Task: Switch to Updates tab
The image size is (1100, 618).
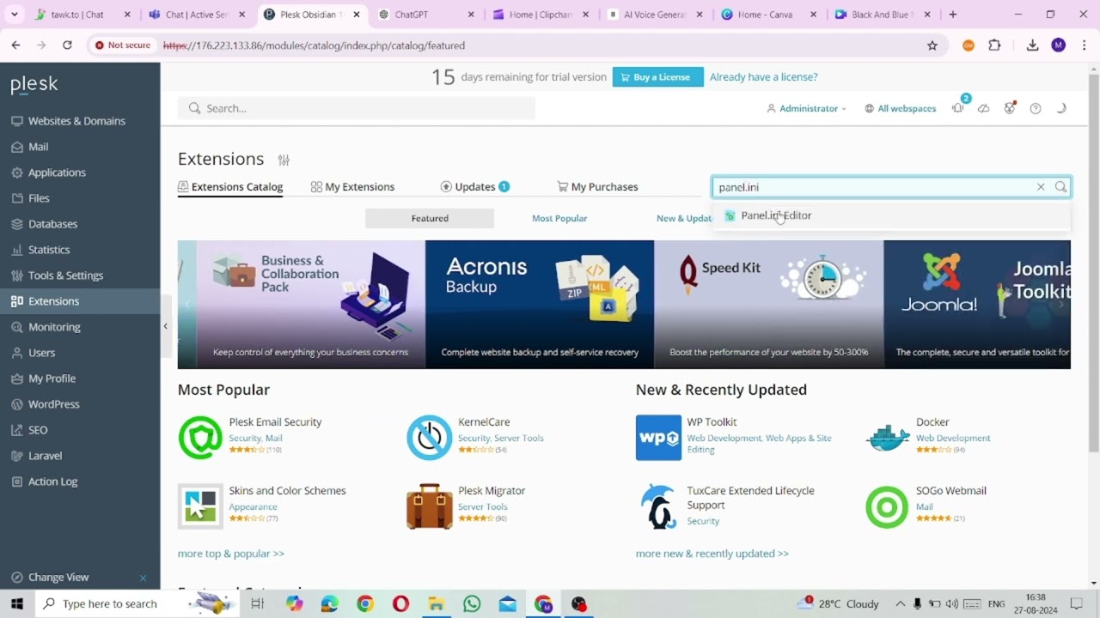Action: (475, 187)
